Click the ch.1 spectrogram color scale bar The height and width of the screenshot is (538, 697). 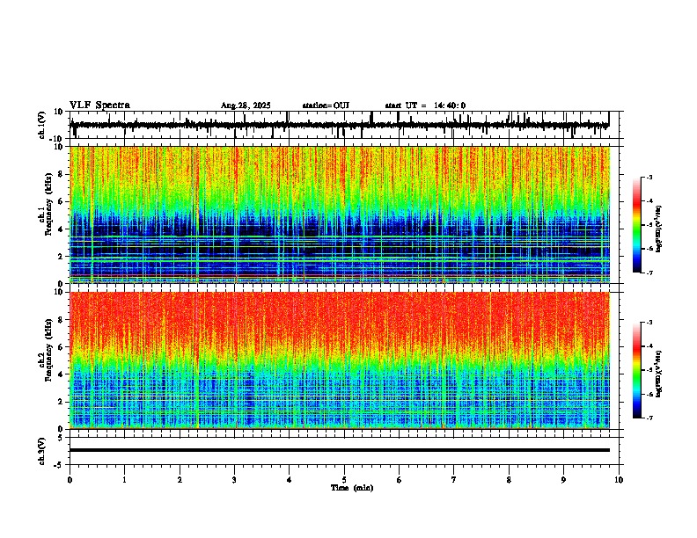click(636, 225)
